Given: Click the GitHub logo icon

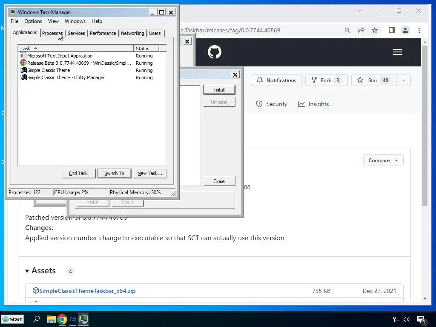Looking at the screenshot, I should tap(215, 52).
